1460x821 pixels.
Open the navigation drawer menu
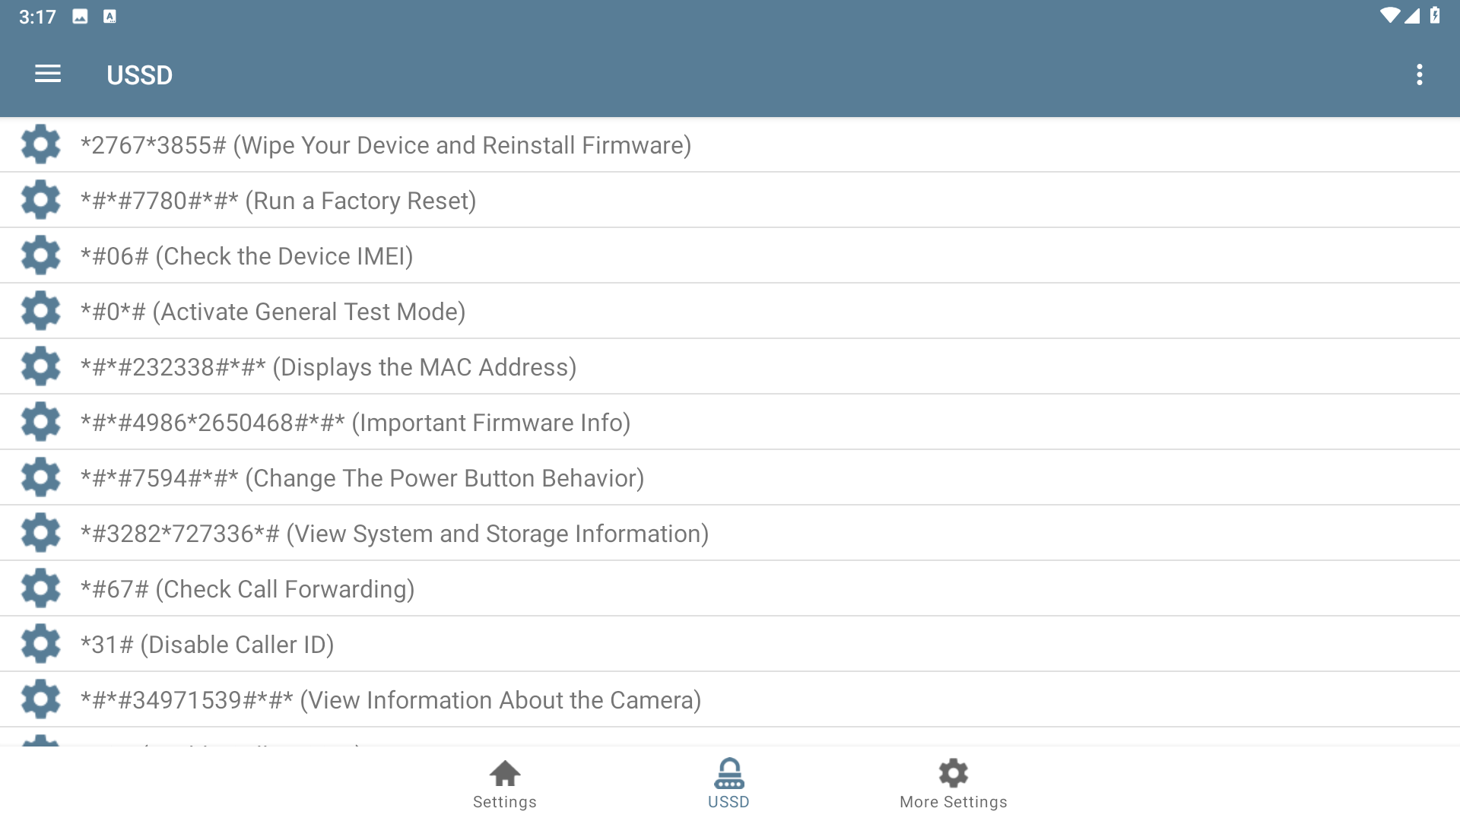[48, 74]
